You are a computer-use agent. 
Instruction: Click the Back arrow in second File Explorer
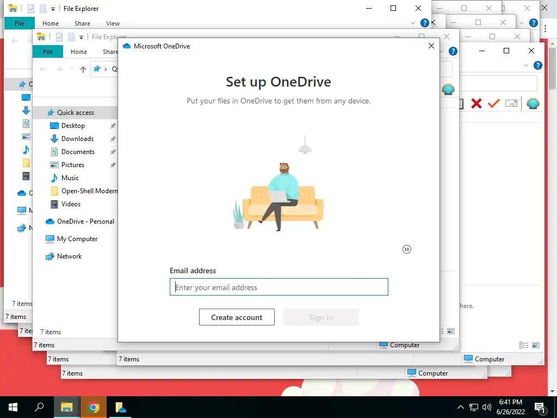tap(43, 69)
